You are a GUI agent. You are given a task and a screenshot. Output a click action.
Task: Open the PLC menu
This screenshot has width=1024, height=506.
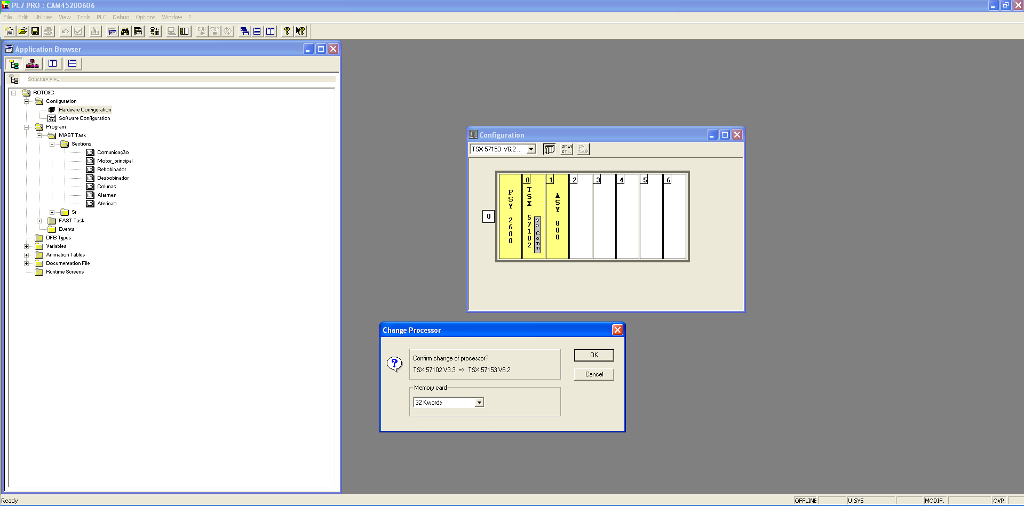coord(101,17)
